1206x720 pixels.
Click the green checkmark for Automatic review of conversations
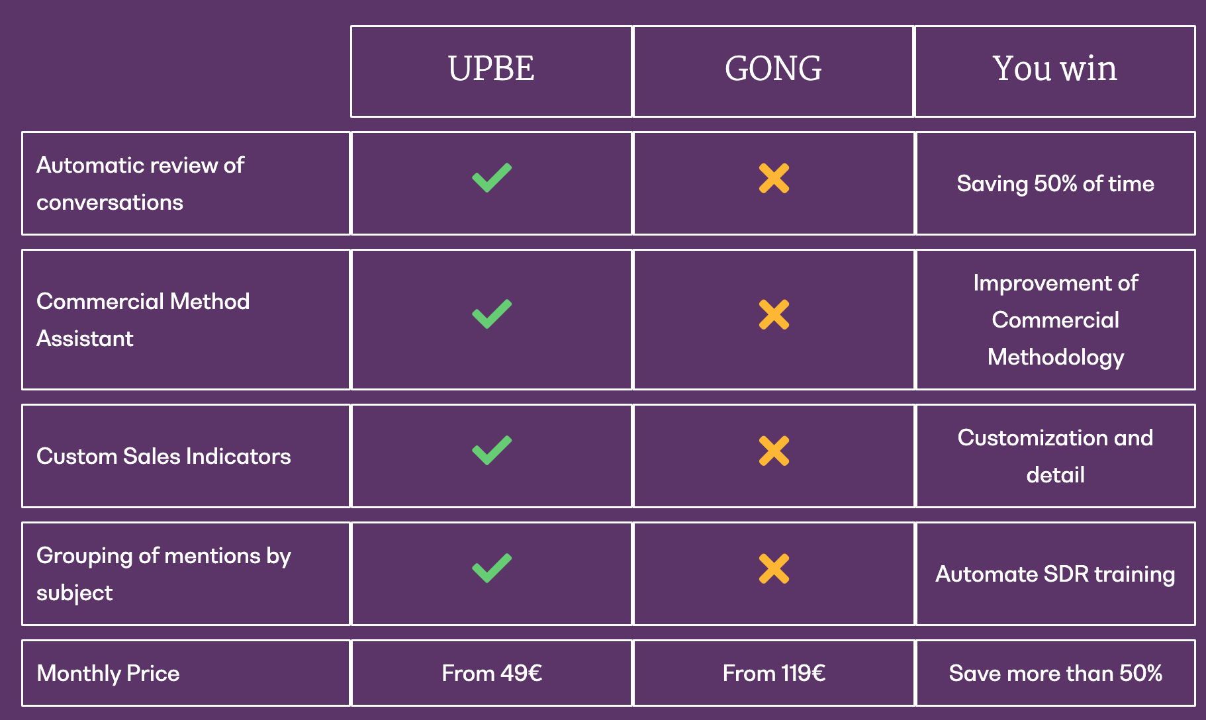(492, 178)
